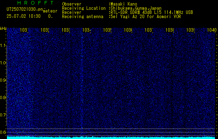Click the date 25.07.02 10:30 text
The image size is (218, 139).
[24, 16]
